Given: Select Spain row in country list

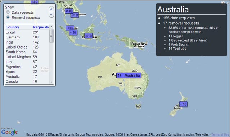Looking at the screenshot, I should click(x=27, y=72).
